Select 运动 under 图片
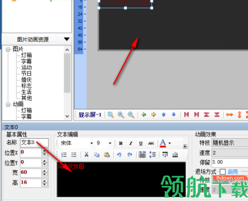This screenshot has height=201, width=248. tap(26, 67)
